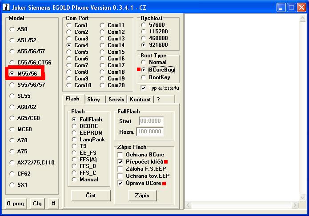Select Manual flash range option

(x=74, y=180)
